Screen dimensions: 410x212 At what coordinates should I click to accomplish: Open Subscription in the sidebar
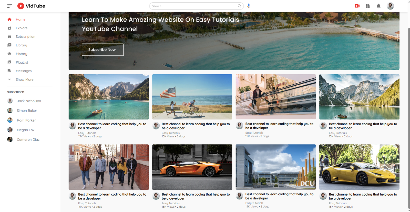coord(25,37)
